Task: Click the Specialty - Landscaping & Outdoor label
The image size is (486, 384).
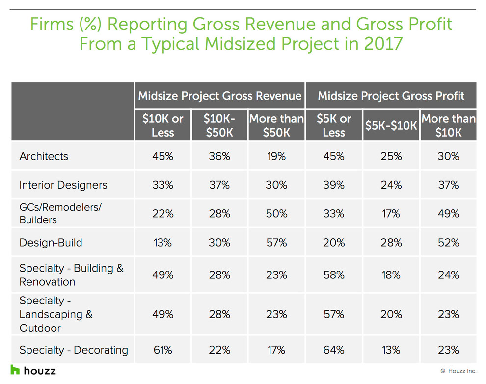Action: pyautogui.click(x=55, y=314)
